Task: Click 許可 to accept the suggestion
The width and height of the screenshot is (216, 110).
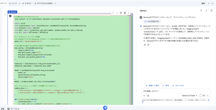Action: tap(166, 86)
